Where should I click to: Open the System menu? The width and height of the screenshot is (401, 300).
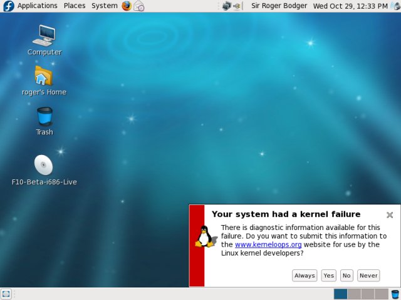105,6
